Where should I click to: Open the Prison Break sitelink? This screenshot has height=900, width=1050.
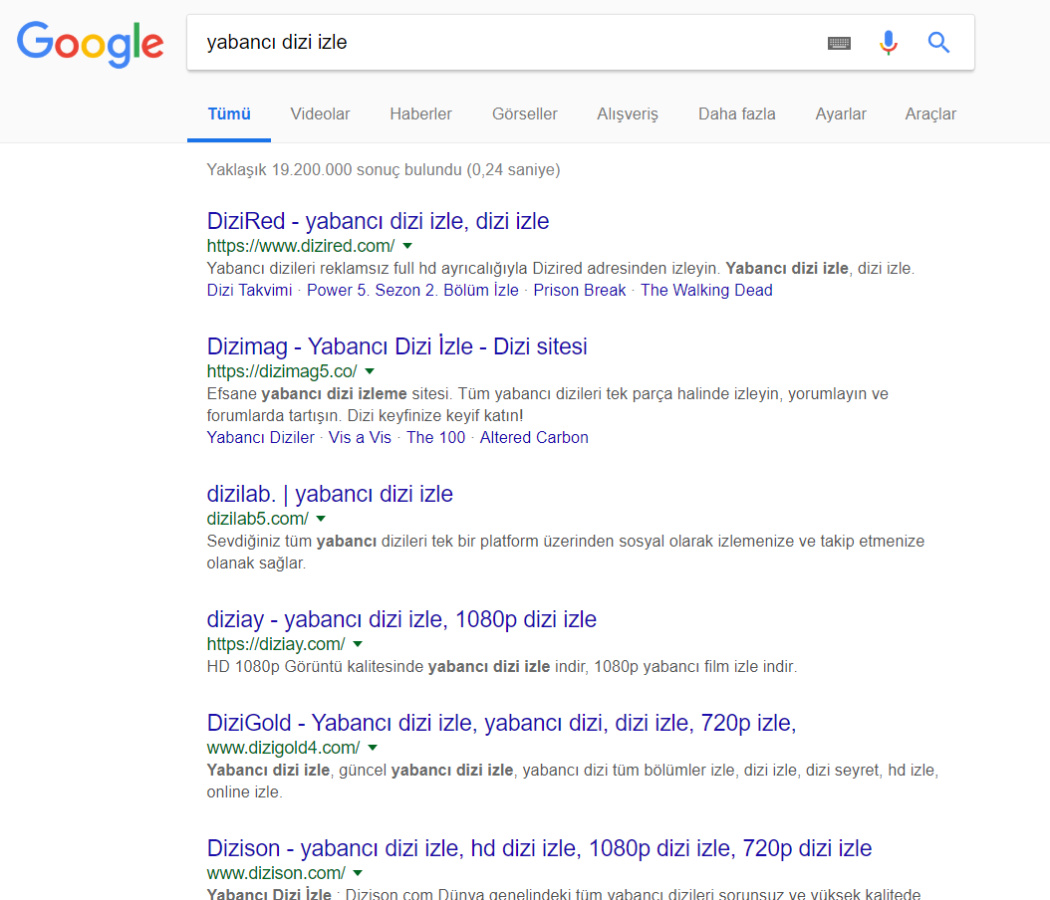click(579, 290)
